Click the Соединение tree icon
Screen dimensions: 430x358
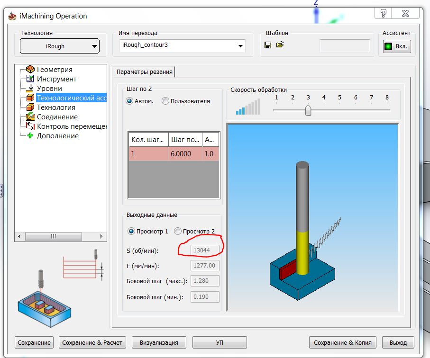click(30, 116)
